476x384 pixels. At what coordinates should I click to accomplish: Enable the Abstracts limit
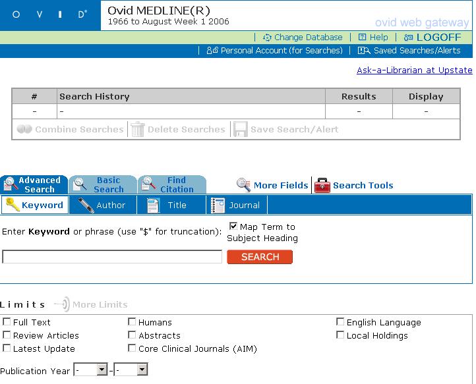pos(132,335)
